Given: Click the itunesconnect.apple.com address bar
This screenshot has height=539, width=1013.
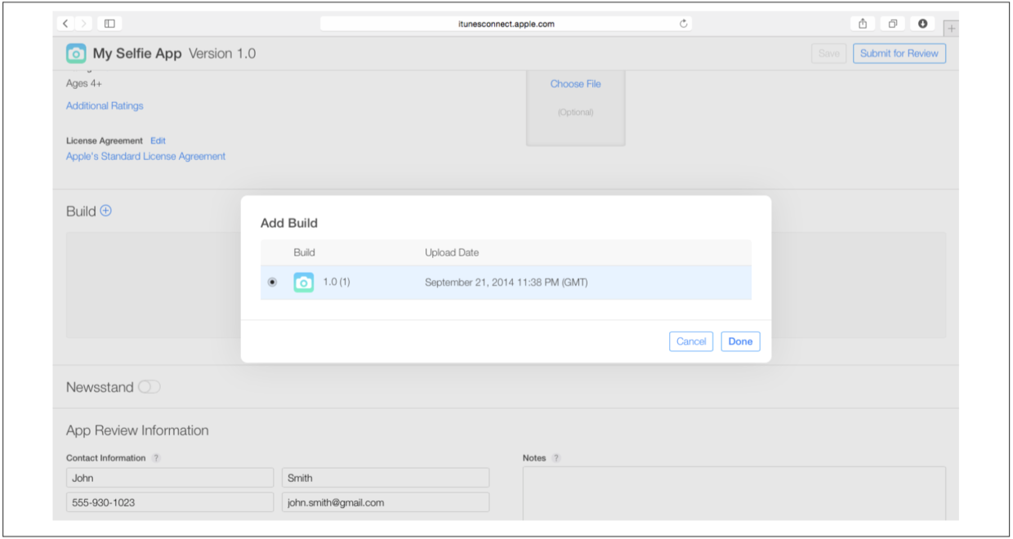Looking at the screenshot, I should [x=506, y=24].
